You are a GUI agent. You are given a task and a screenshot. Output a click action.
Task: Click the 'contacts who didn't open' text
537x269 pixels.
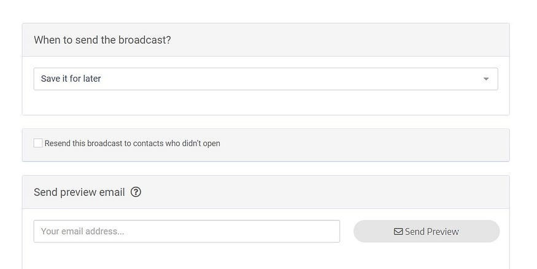coord(176,143)
